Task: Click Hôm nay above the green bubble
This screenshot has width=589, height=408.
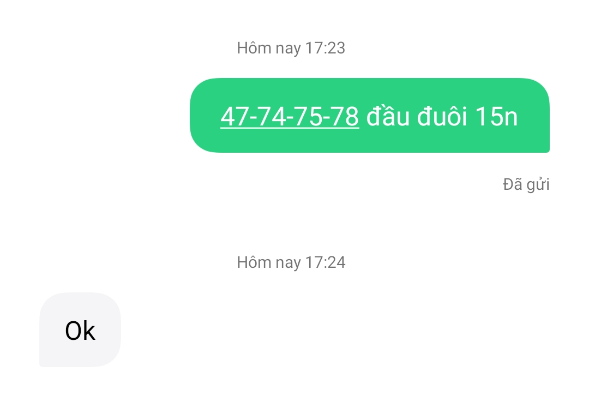Action: tap(269, 48)
